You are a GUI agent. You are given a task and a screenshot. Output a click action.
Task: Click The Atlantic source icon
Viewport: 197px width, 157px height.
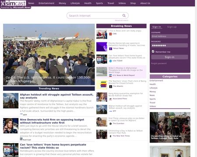click(111, 86)
